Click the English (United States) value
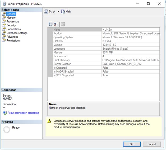This screenshot has height=150, width=166. click(131, 49)
